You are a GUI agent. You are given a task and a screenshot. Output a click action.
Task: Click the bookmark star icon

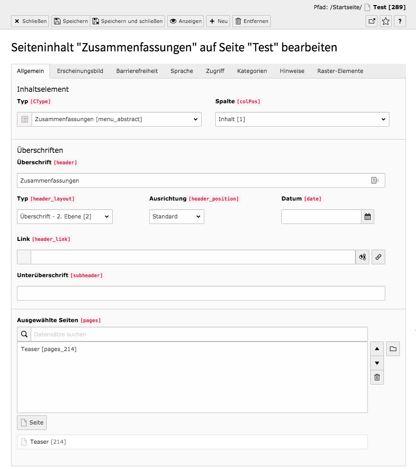(x=386, y=21)
